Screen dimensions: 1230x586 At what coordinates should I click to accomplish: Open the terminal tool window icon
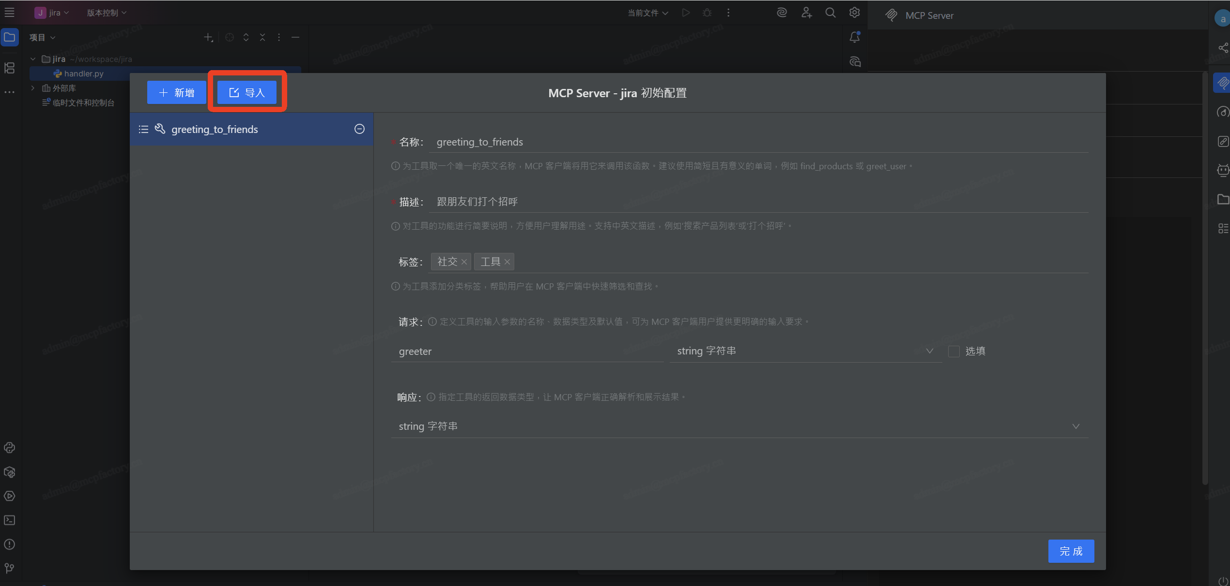[9, 520]
